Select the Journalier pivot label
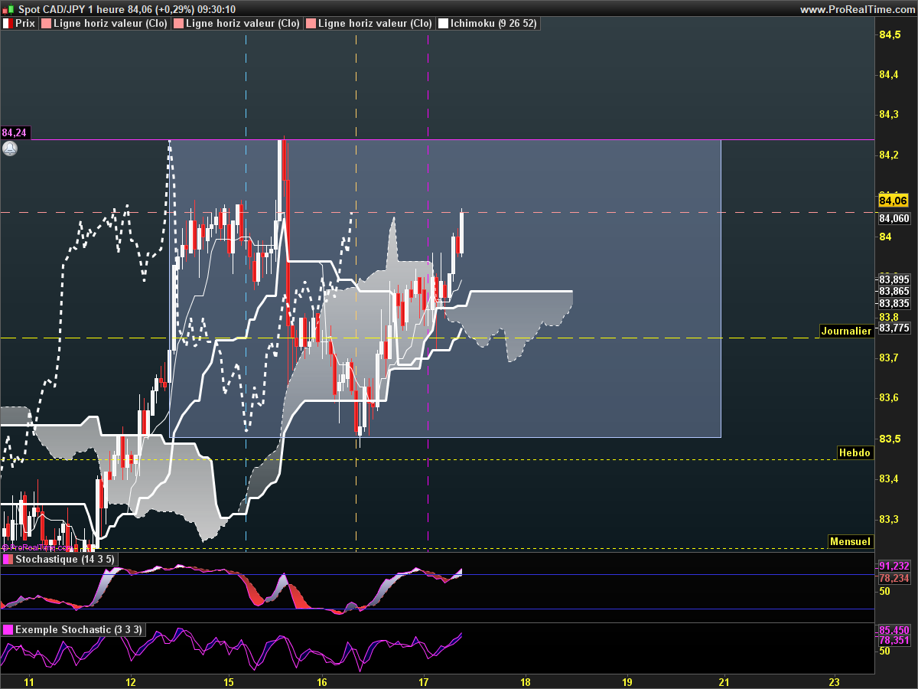Screen dimensions: 918x689 pos(846,331)
